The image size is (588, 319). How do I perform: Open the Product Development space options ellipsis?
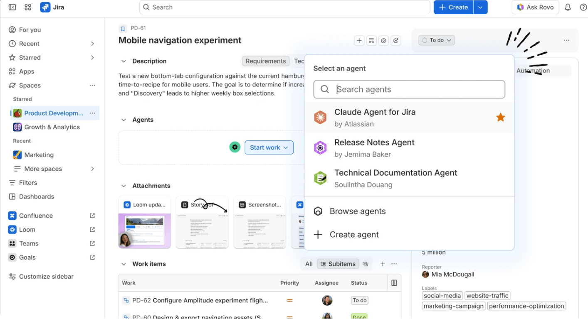pyautogui.click(x=92, y=113)
